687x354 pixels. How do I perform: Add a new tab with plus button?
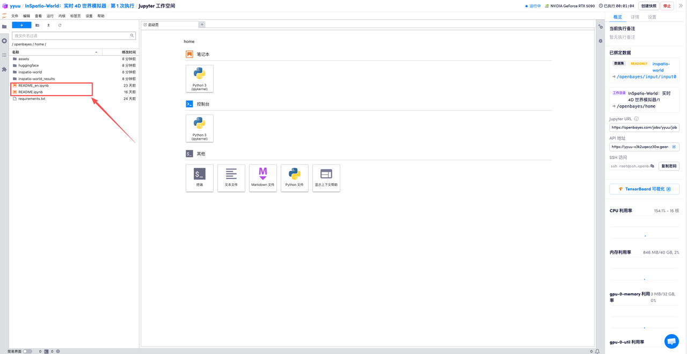click(202, 25)
